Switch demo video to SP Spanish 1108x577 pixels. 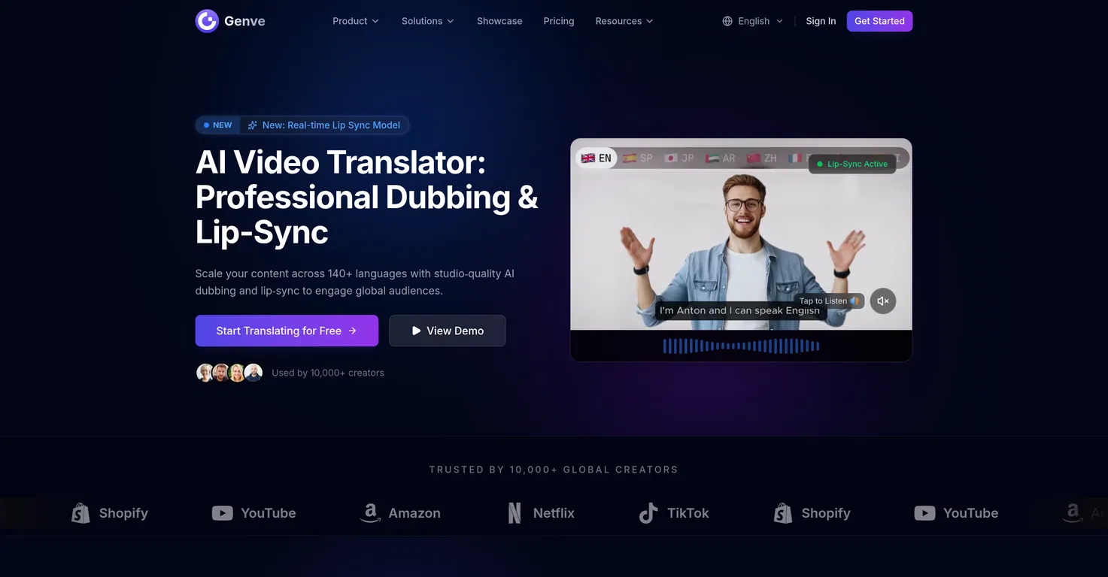pyautogui.click(x=638, y=158)
